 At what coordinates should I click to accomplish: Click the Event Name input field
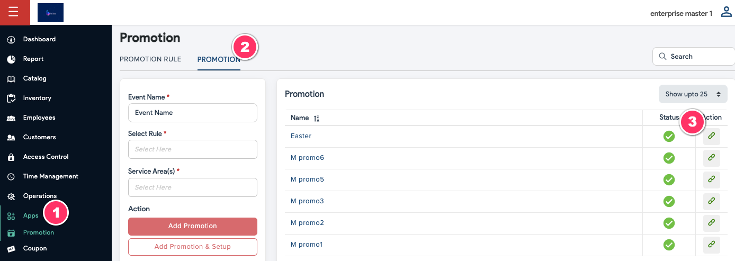(x=192, y=113)
